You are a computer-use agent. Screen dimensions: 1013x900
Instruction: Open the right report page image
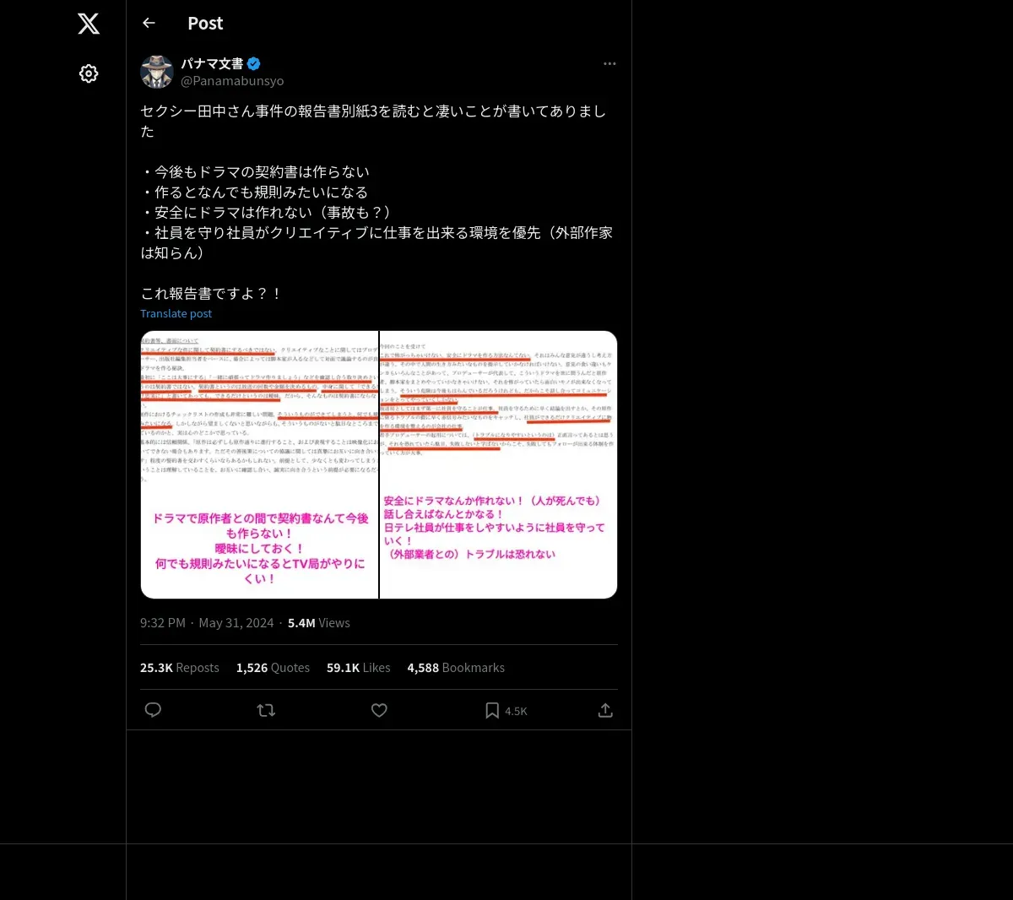click(x=499, y=464)
